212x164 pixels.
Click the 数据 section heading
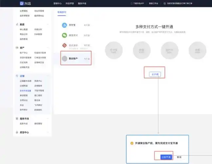[22, 24]
